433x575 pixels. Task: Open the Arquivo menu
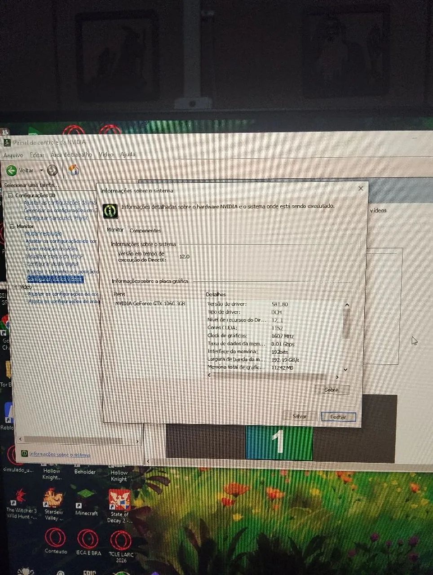(x=13, y=155)
